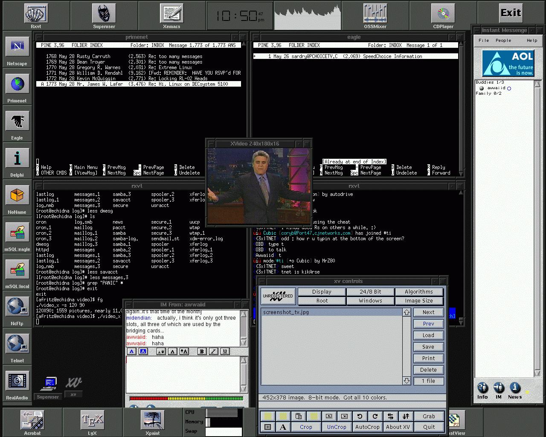Screen dimensions: 546x437
Task: Click the paste clipboard icon in xv
Action: point(298,416)
